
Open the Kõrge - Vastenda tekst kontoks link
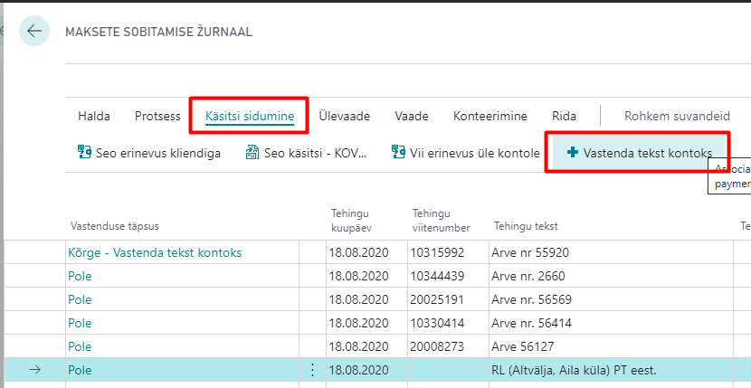(154, 252)
